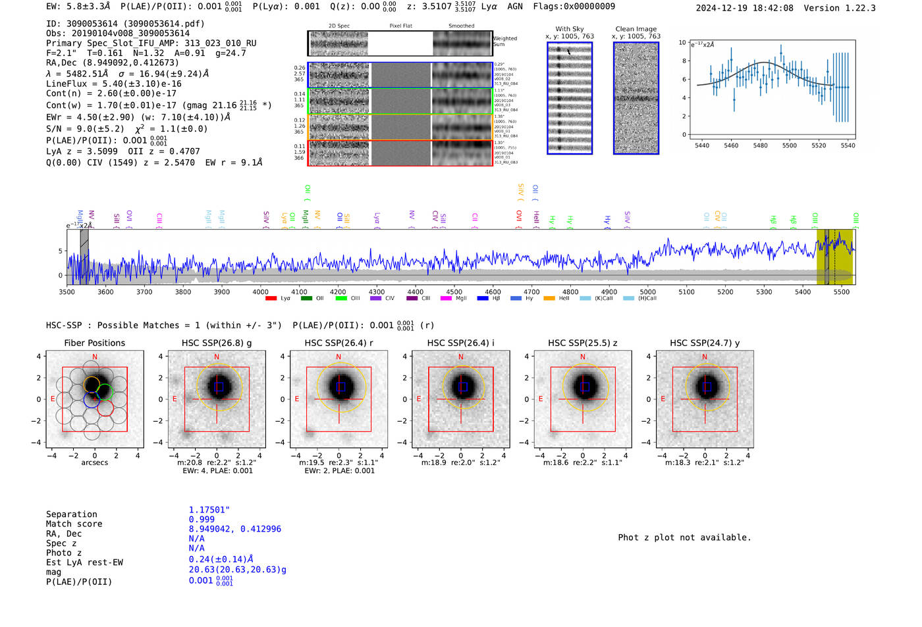Click the separation value 1.17501"
The height and width of the screenshot is (627, 922).
[209, 510]
